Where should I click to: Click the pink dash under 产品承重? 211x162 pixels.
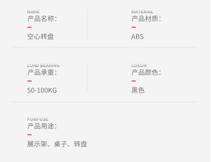click(x=29, y=81)
